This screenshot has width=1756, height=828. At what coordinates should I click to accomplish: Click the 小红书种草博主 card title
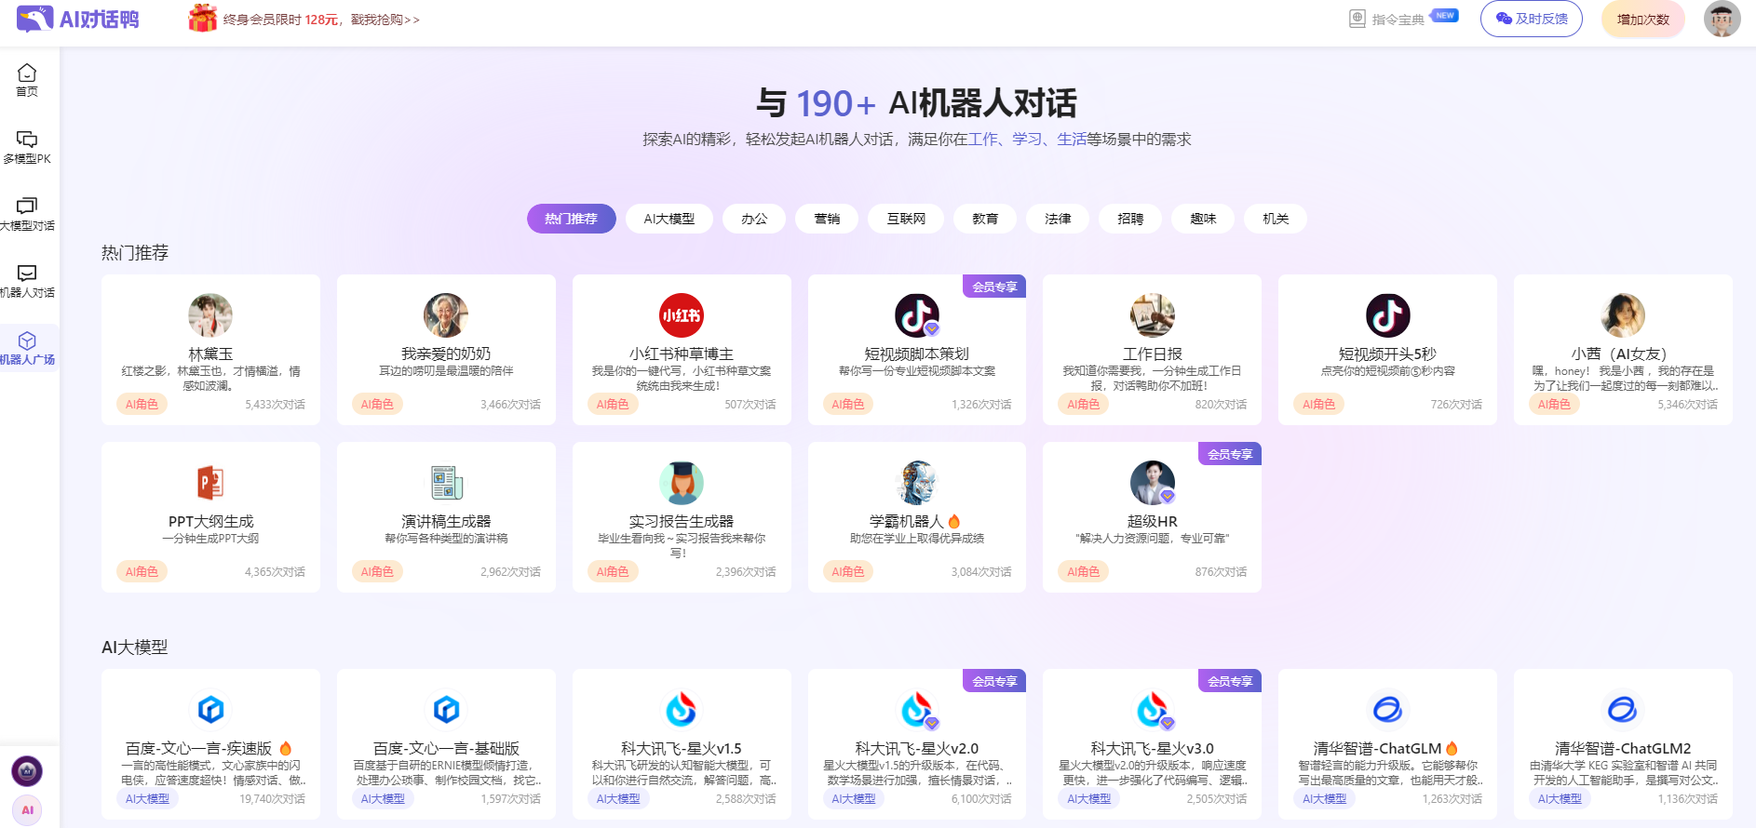point(682,354)
